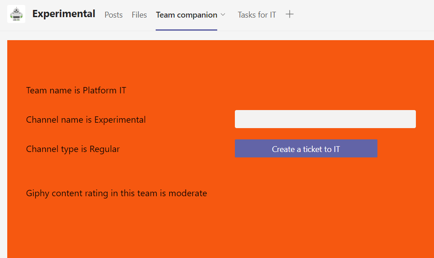Click the 'Channel name is Experimental' line

pyautogui.click(x=86, y=120)
